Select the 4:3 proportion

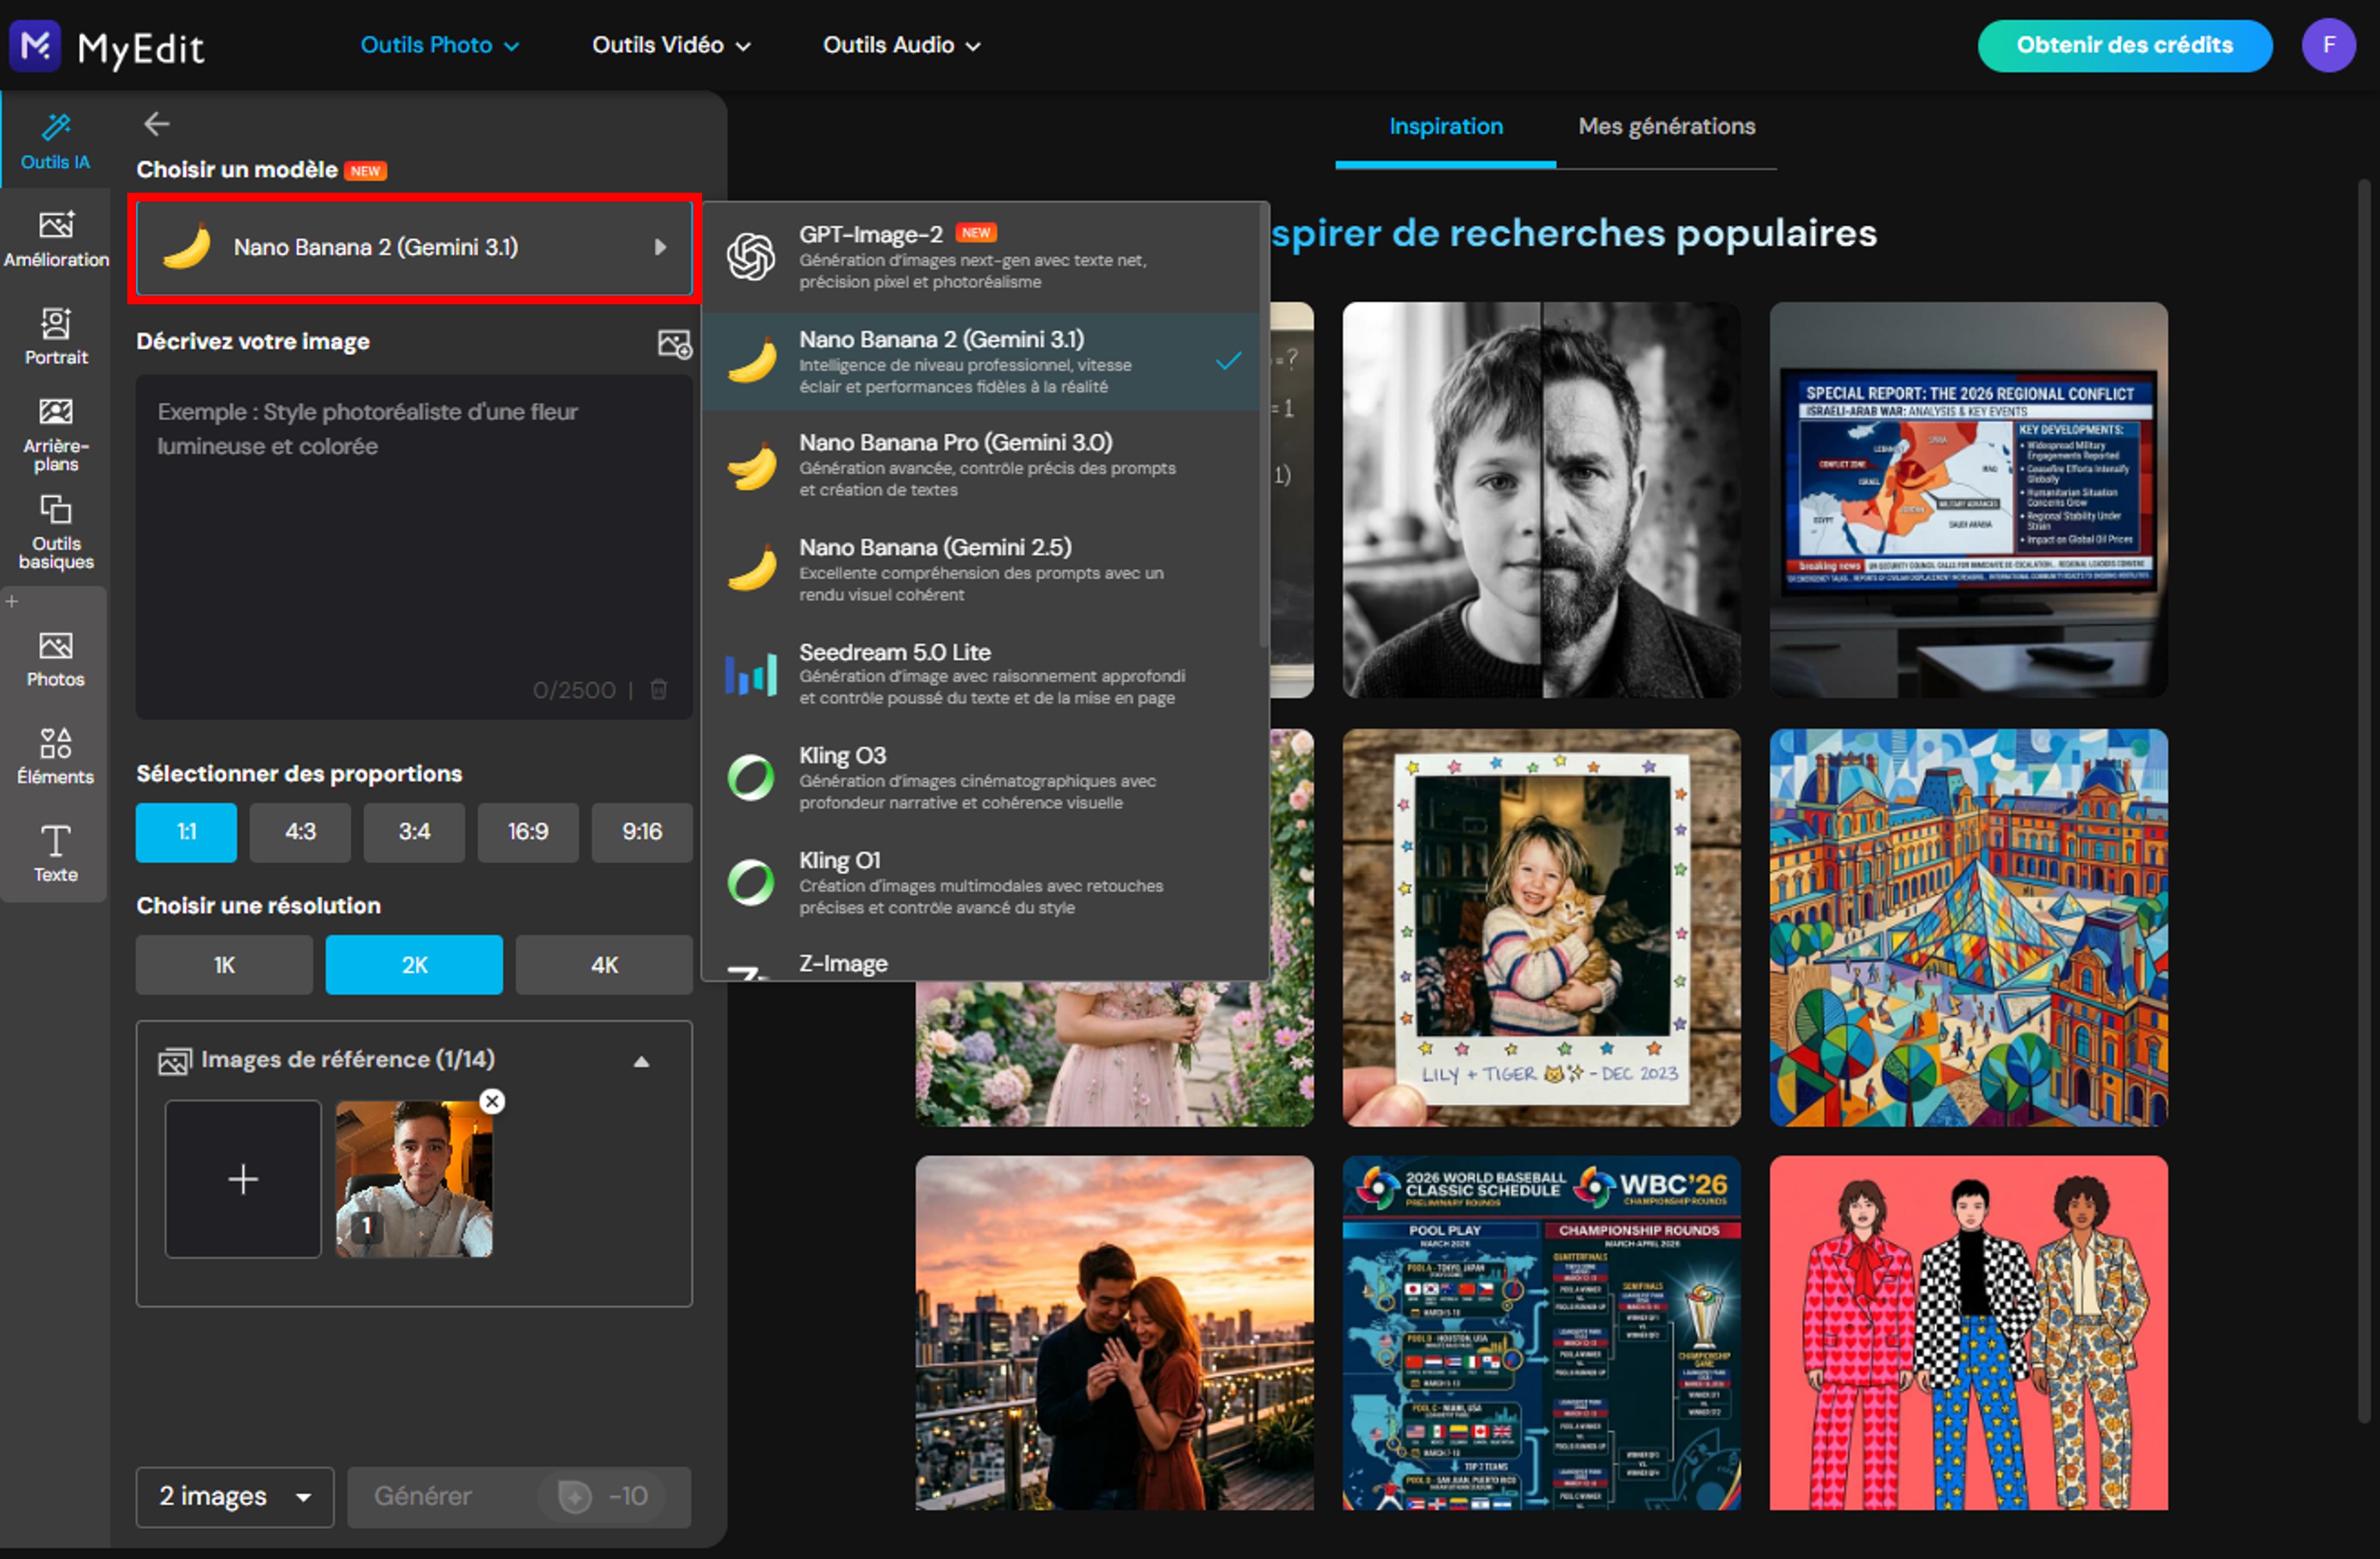[300, 831]
